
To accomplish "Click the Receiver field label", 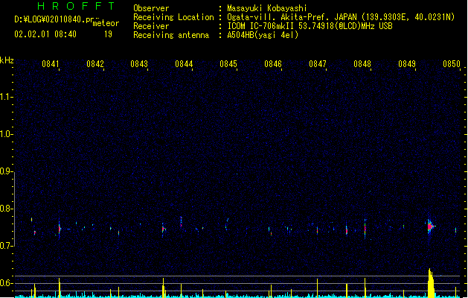I will 151,26.
